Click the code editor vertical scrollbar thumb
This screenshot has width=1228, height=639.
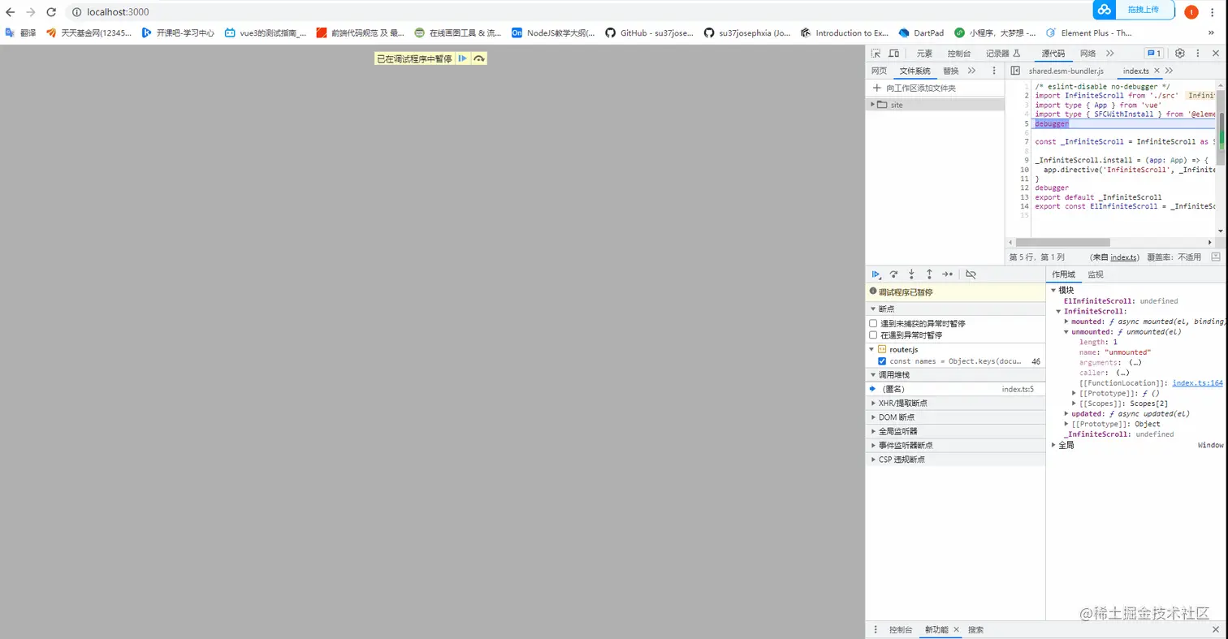pyautogui.click(x=1220, y=126)
